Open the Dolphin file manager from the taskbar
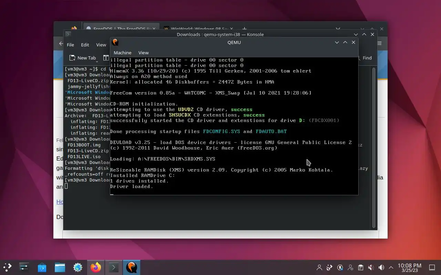 pyautogui.click(x=60, y=267)
